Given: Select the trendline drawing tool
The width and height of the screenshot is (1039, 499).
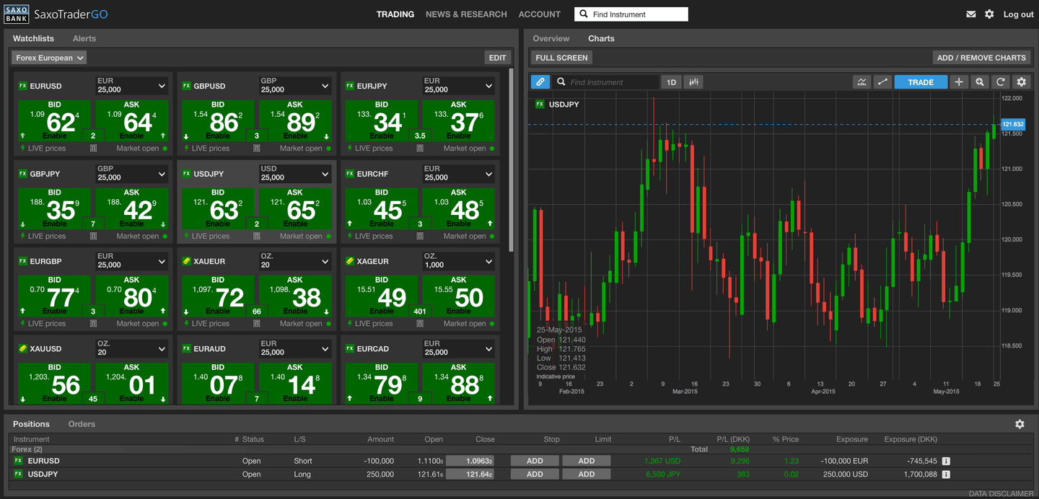Looking at the screenshot, I should coord(882,81).
